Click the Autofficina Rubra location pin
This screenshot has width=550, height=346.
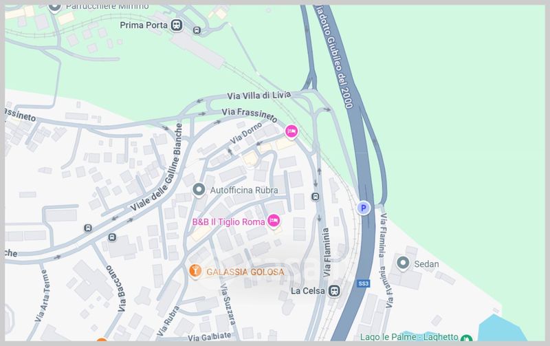point(199,190)
